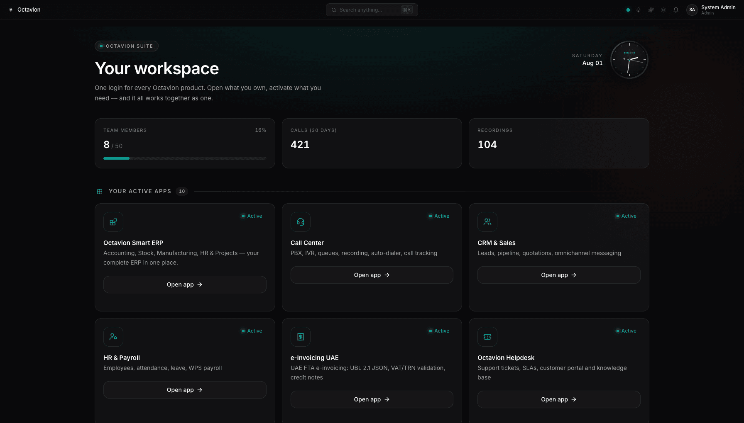This screenshot has width=744, height=423.
Task: Click the e-Invoicing UAE title
Action: coord(315,358)
